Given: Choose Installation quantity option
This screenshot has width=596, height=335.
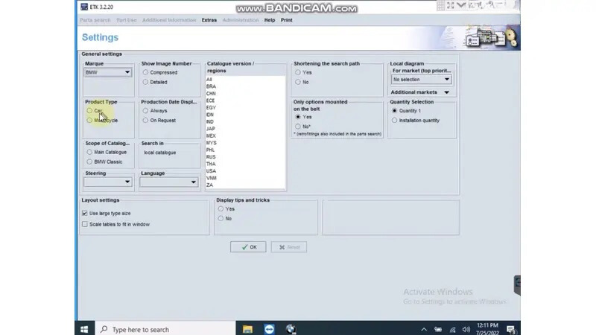Looking at the screenshot, I should tap(395, 120).
